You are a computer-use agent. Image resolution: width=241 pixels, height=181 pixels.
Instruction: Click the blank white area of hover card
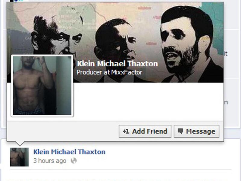148,102
